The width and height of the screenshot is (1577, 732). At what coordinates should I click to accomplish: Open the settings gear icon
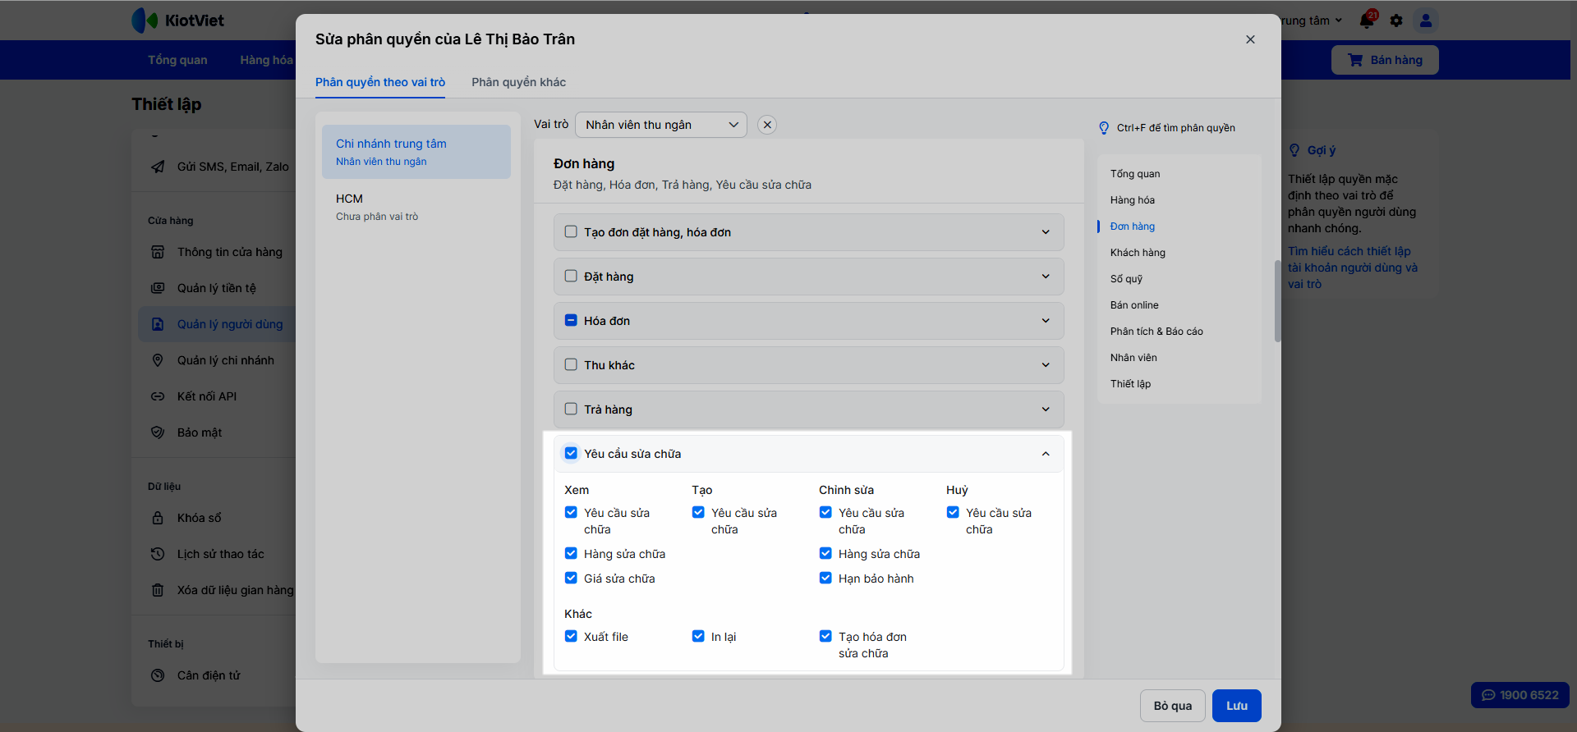click(1396, 21)
